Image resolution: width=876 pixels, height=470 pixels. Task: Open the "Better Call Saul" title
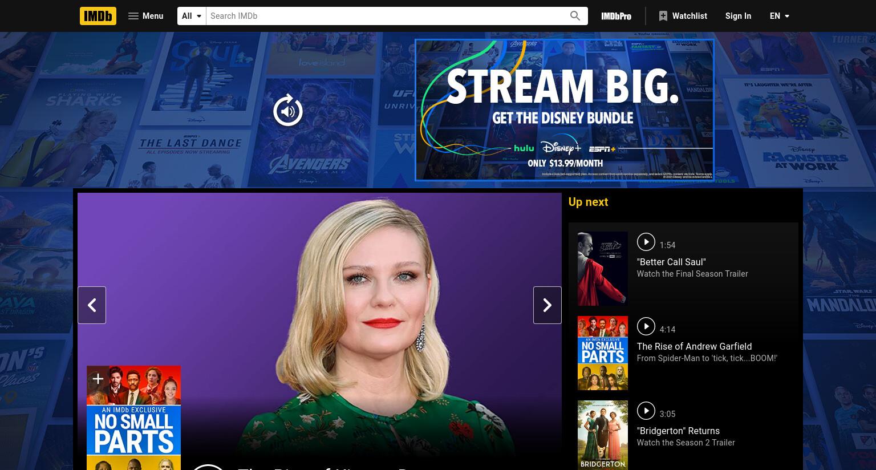point(671,262)
